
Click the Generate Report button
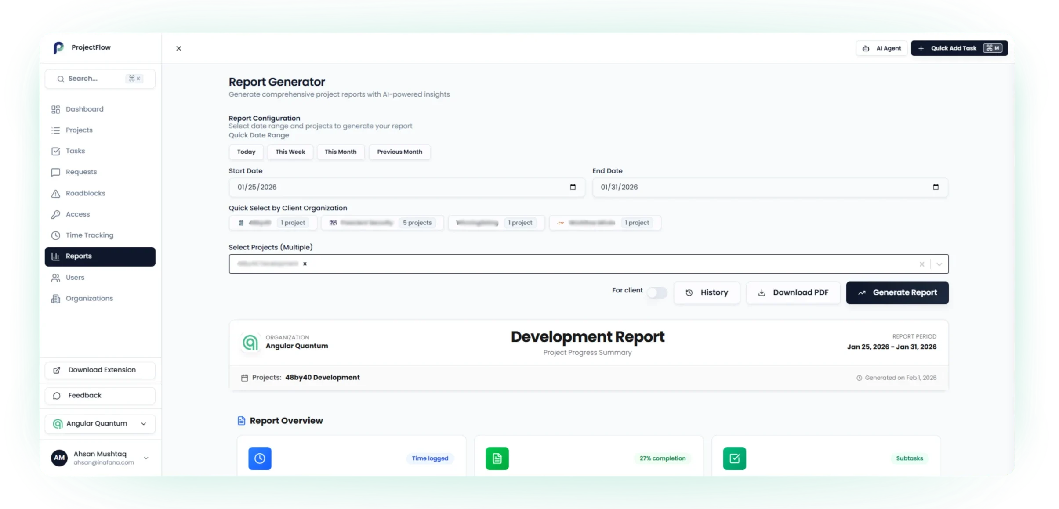pyautogui.click(x=897, y=292)
